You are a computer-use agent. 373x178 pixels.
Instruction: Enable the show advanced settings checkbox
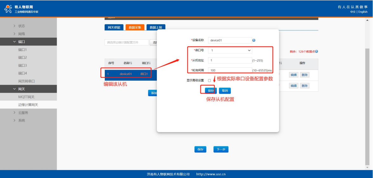[x=209, y=81]
